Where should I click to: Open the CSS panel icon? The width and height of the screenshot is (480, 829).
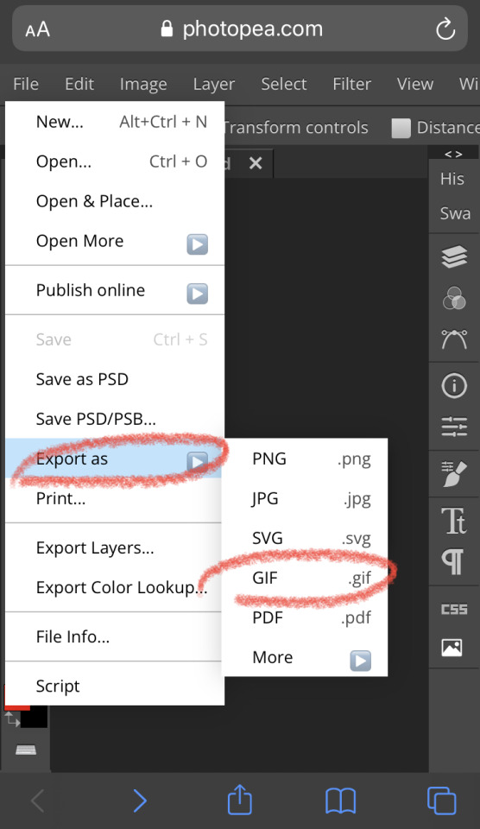[x=454, y=609]
